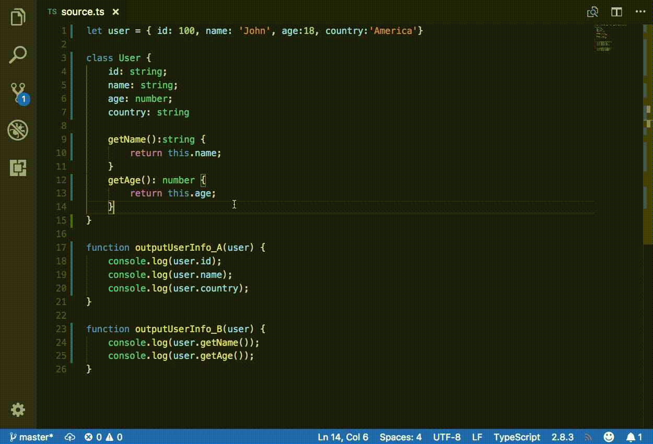The image size is (653, 444).
Task: Send feedback via the smiley icon
Action: pos(610,437)
